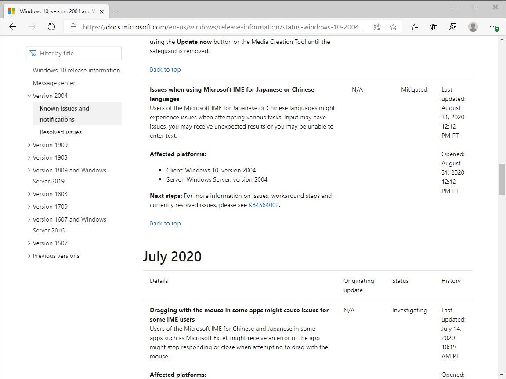Image resolution: width=506 pixels, height=379 pixels.
Task: Select Resolved issues in the sidebar
Action: (61, 132)
